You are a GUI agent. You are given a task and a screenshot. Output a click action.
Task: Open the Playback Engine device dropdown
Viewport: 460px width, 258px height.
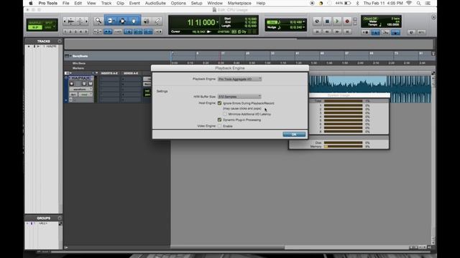(239, 79)
